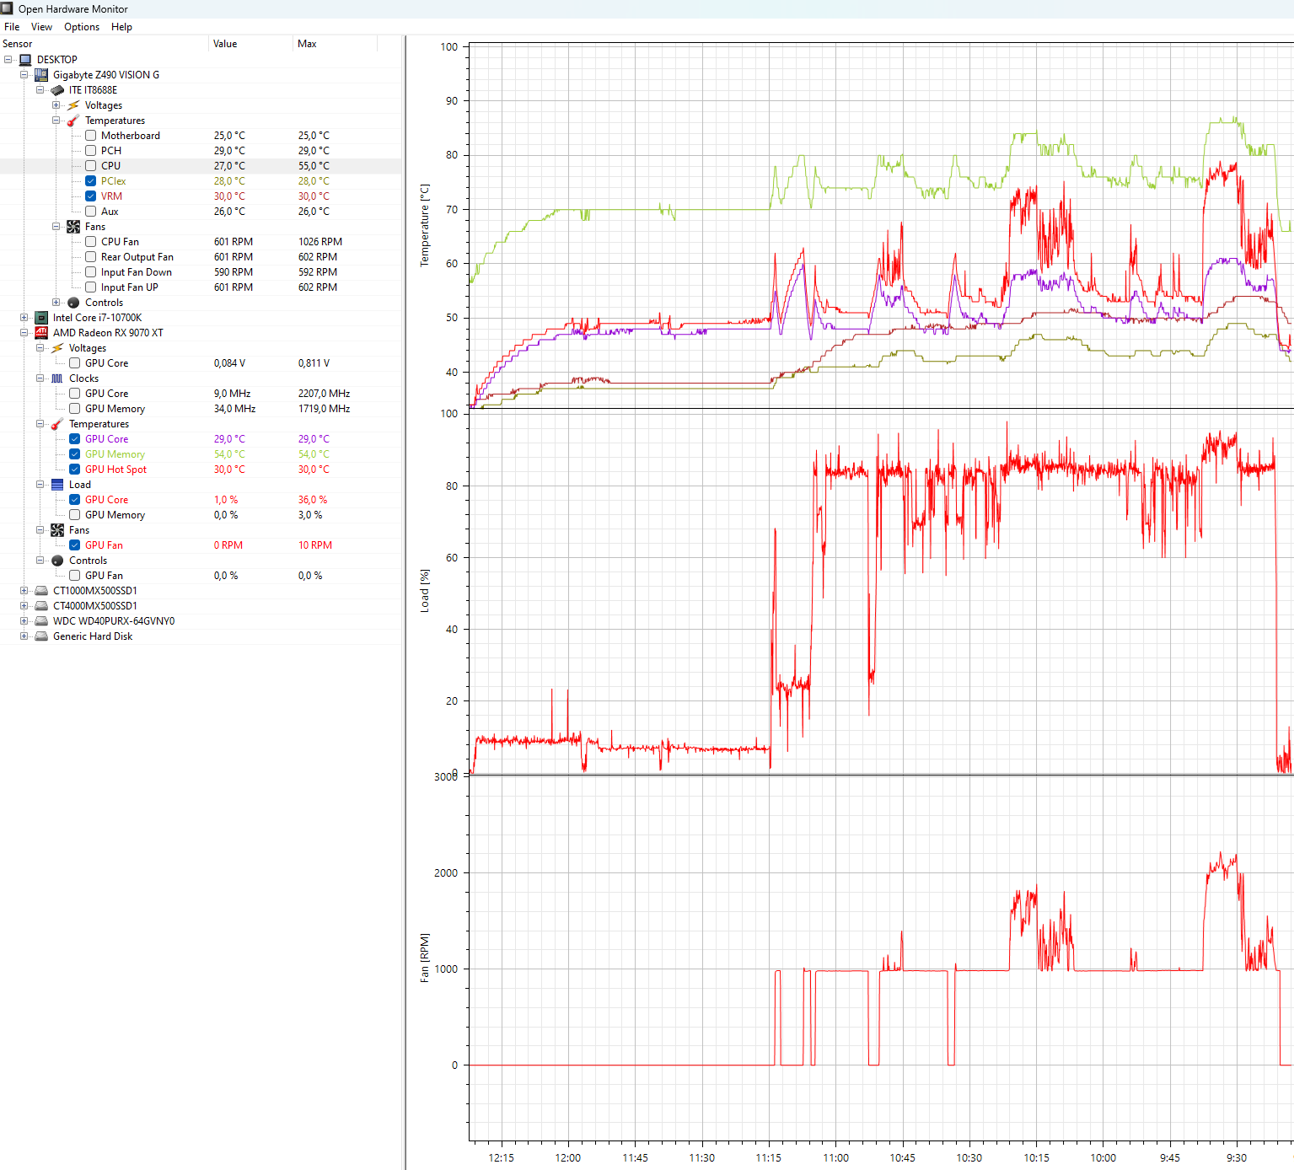Collapse the AMD Radeon RX 9070 XT node
1294x1170 pixels.
(24, 333)
